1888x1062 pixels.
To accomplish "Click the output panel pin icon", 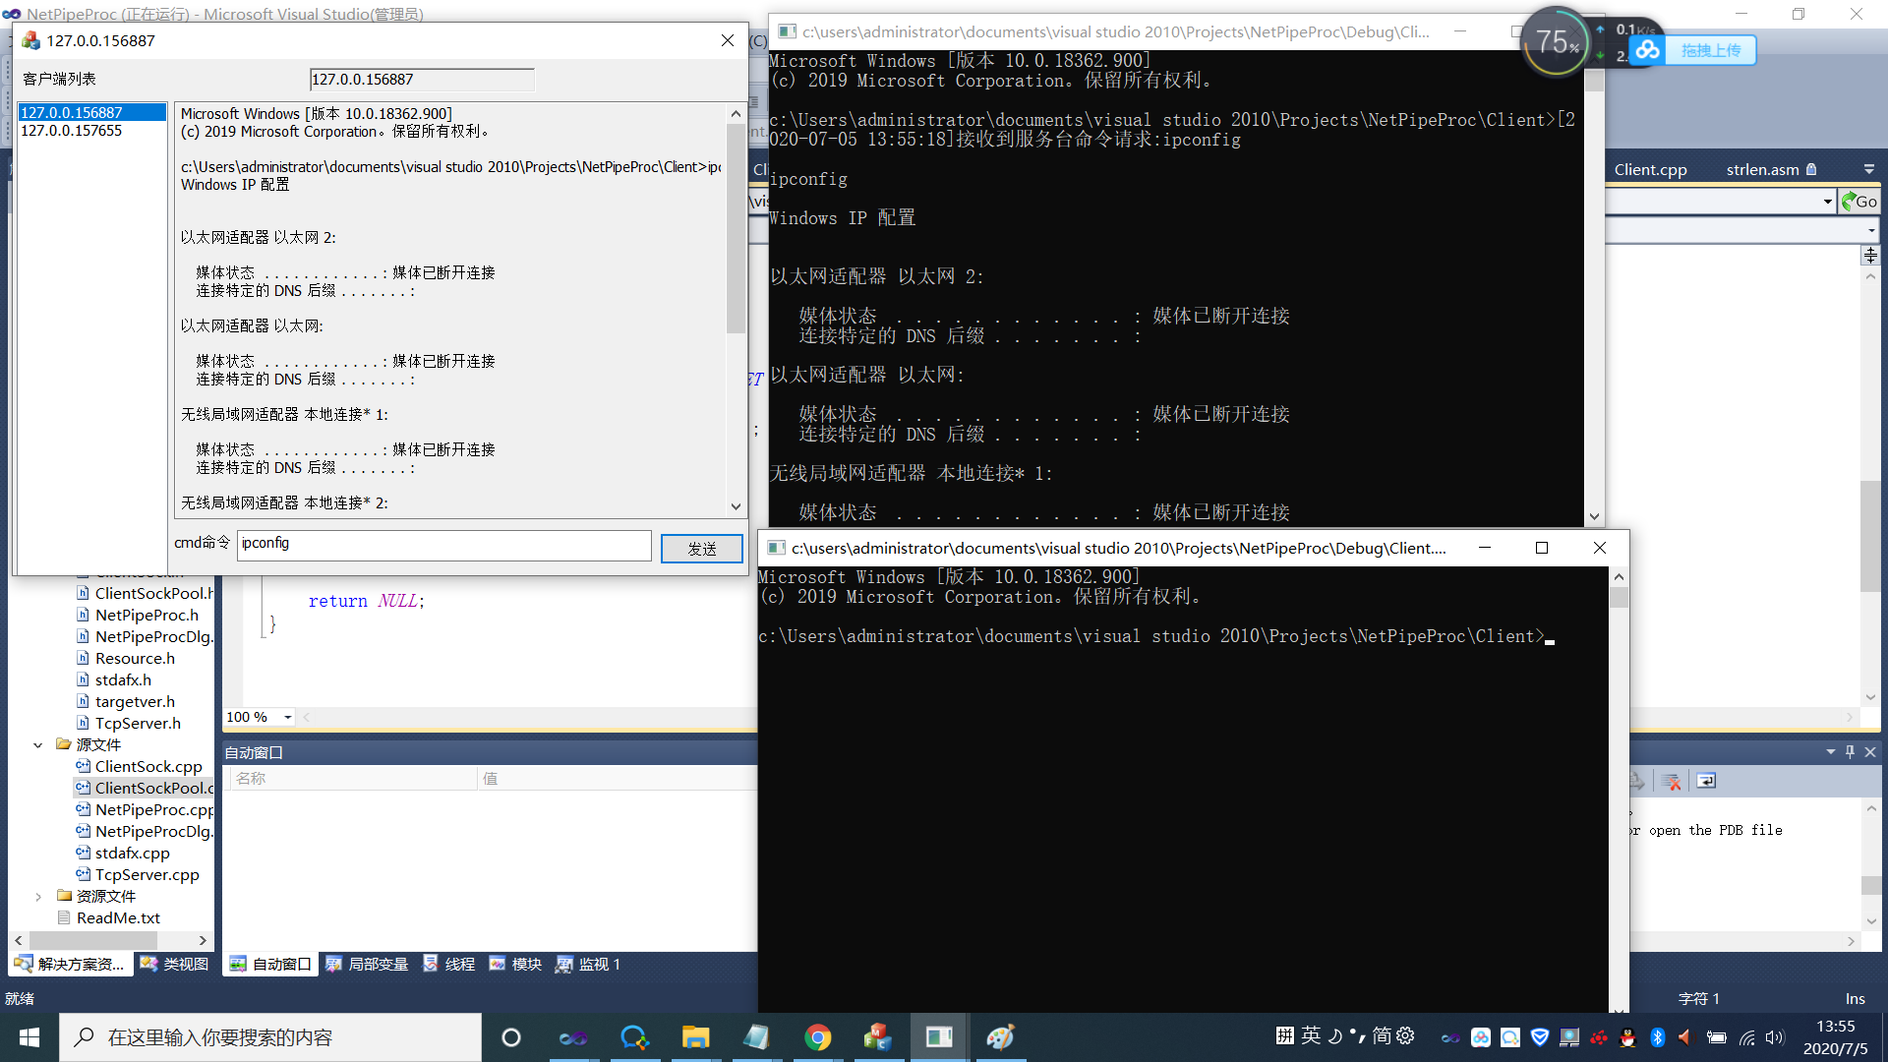I will pos(1851,752).
